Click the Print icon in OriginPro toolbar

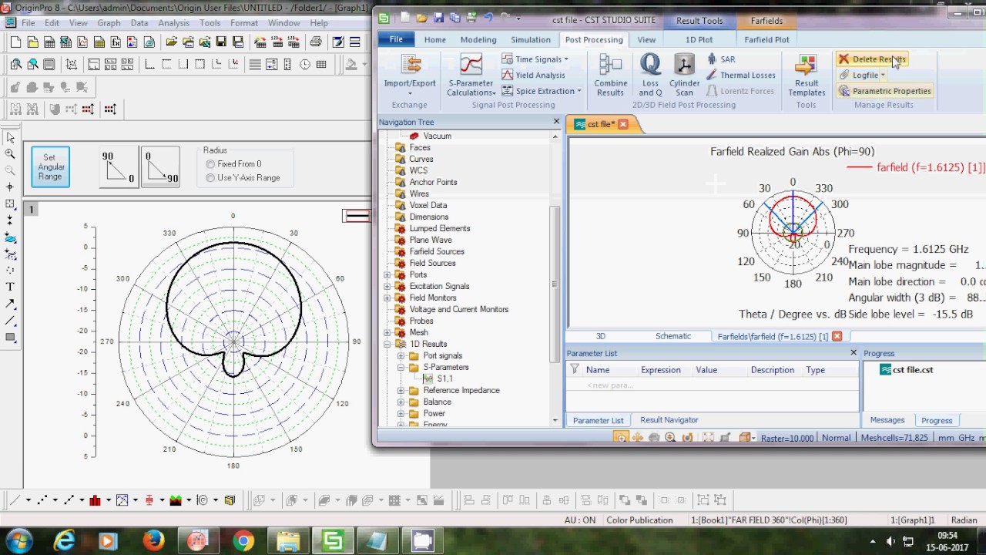pos(316,42)
